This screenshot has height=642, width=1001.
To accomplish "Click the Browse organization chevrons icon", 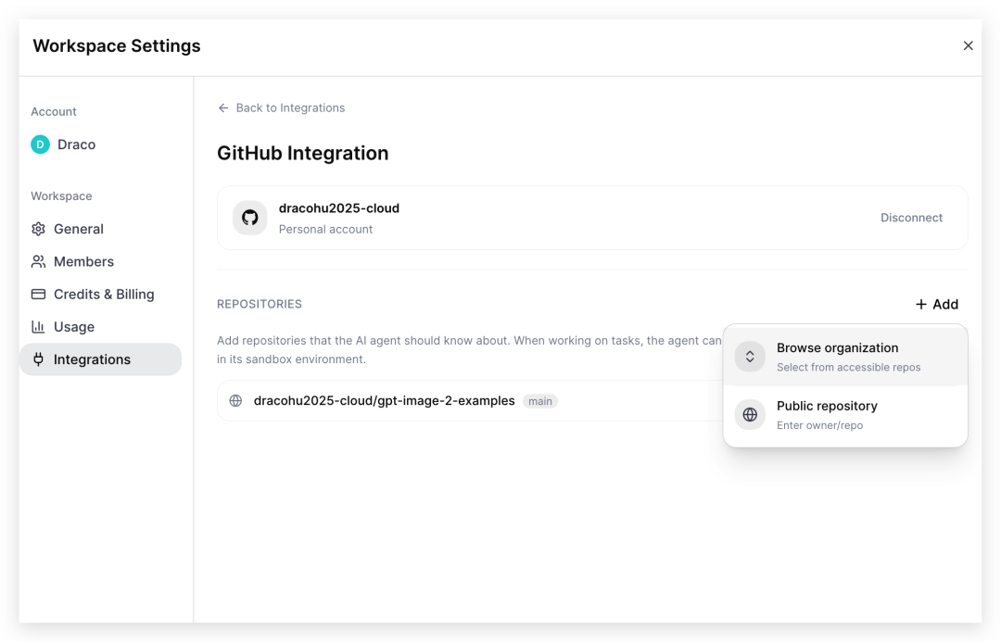I will pyautogui.click(x=750, y=357).
